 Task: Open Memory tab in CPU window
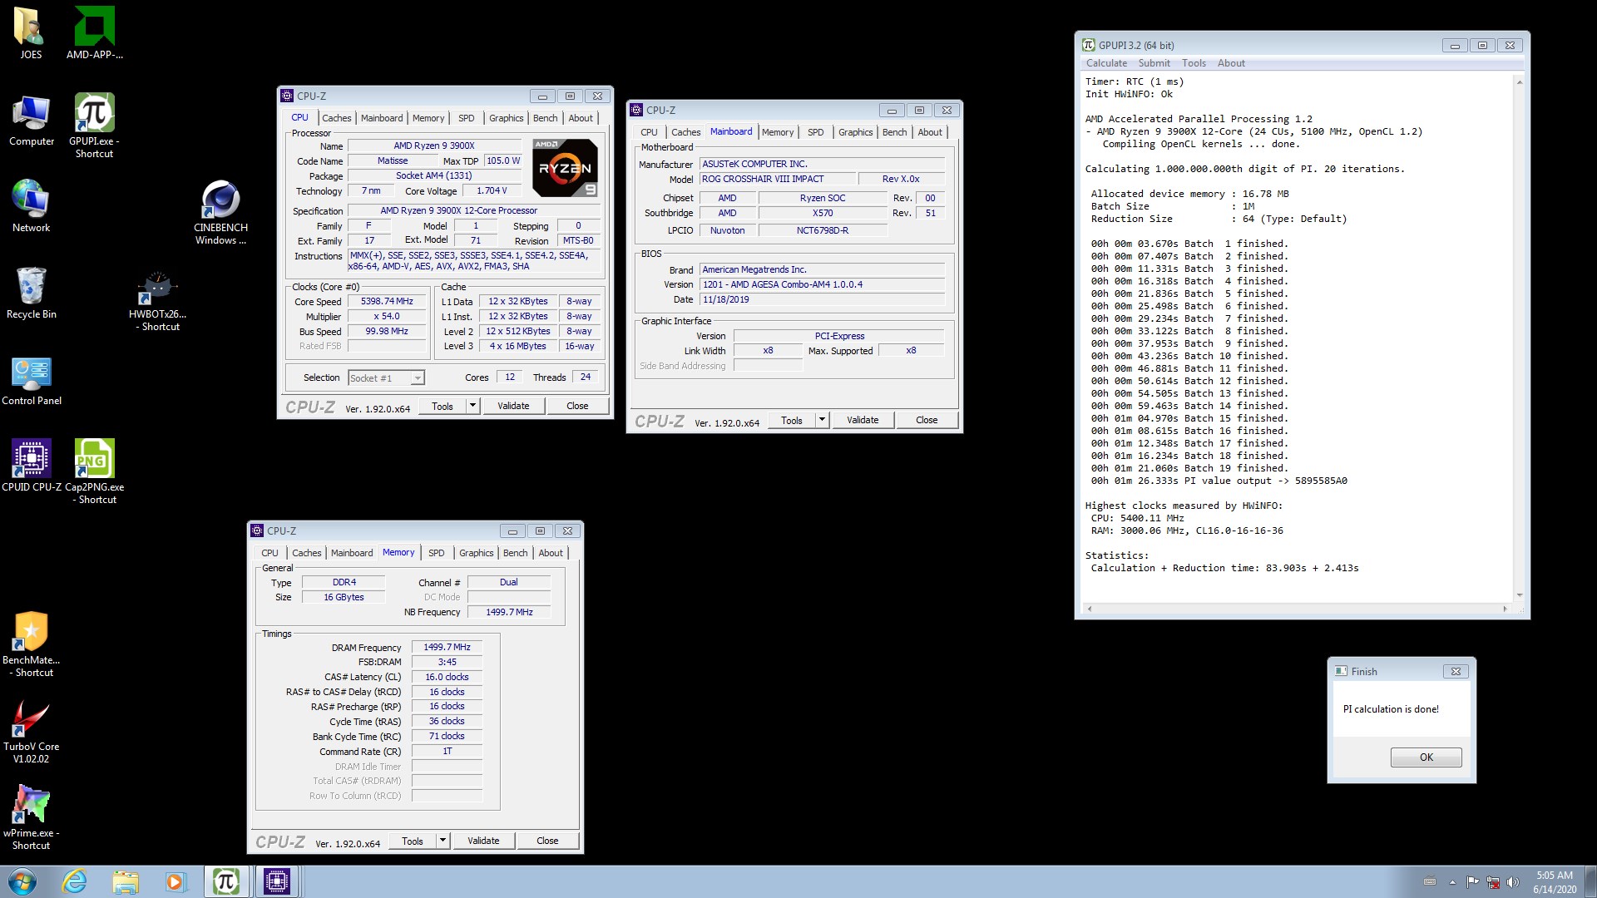(428, 118)
